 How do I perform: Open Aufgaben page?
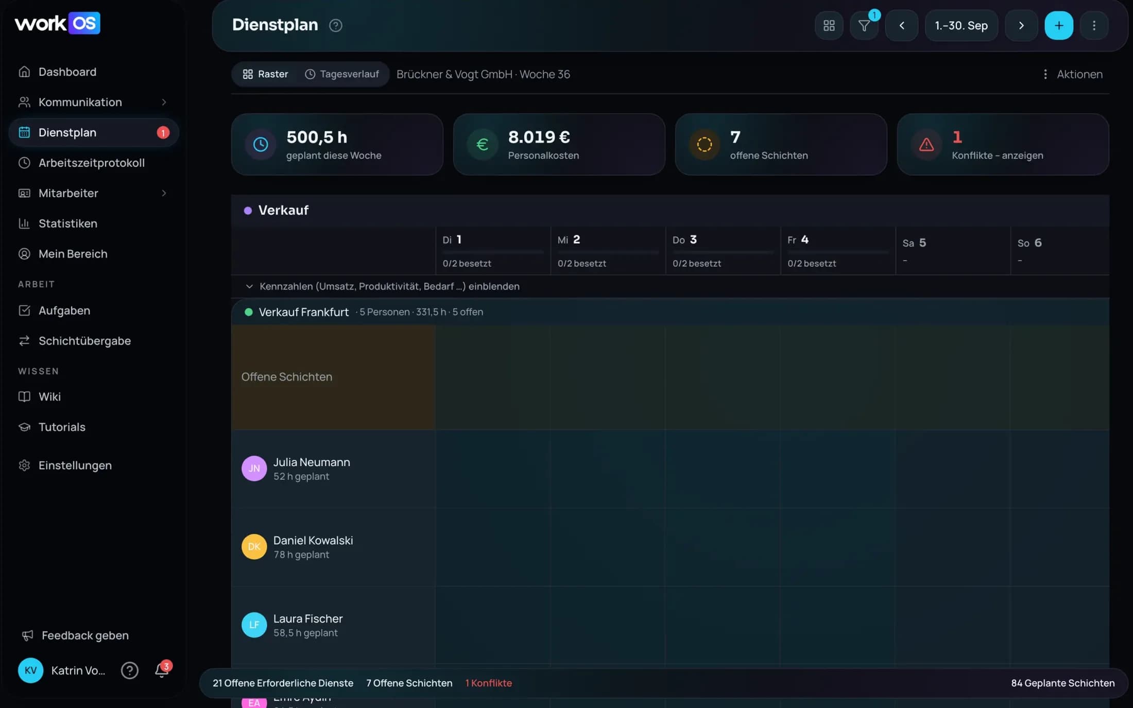tap(93, 310)
